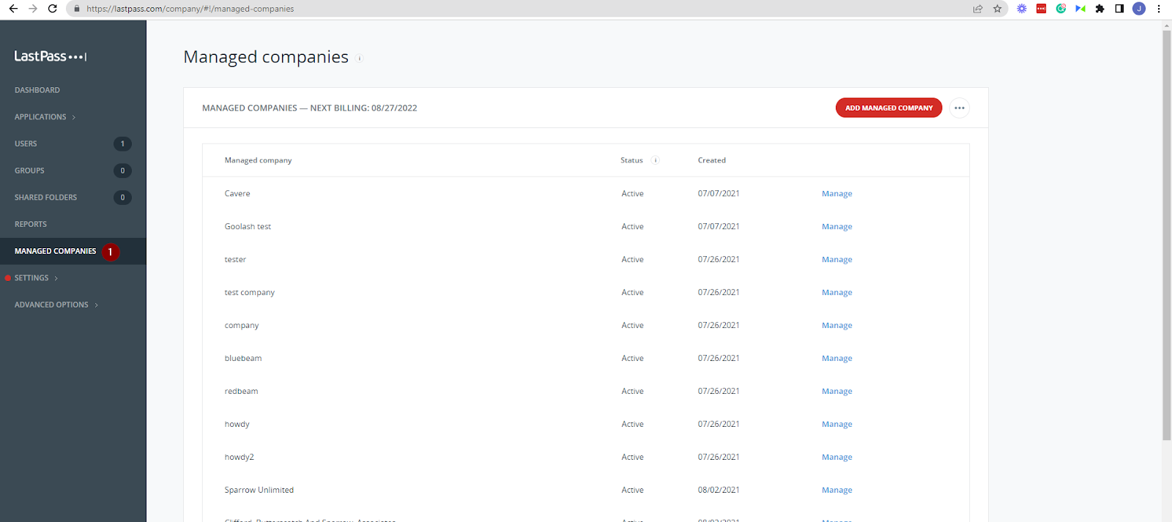
Task: Select Managed Companies in the sidebar
Action: coord(56,251)
